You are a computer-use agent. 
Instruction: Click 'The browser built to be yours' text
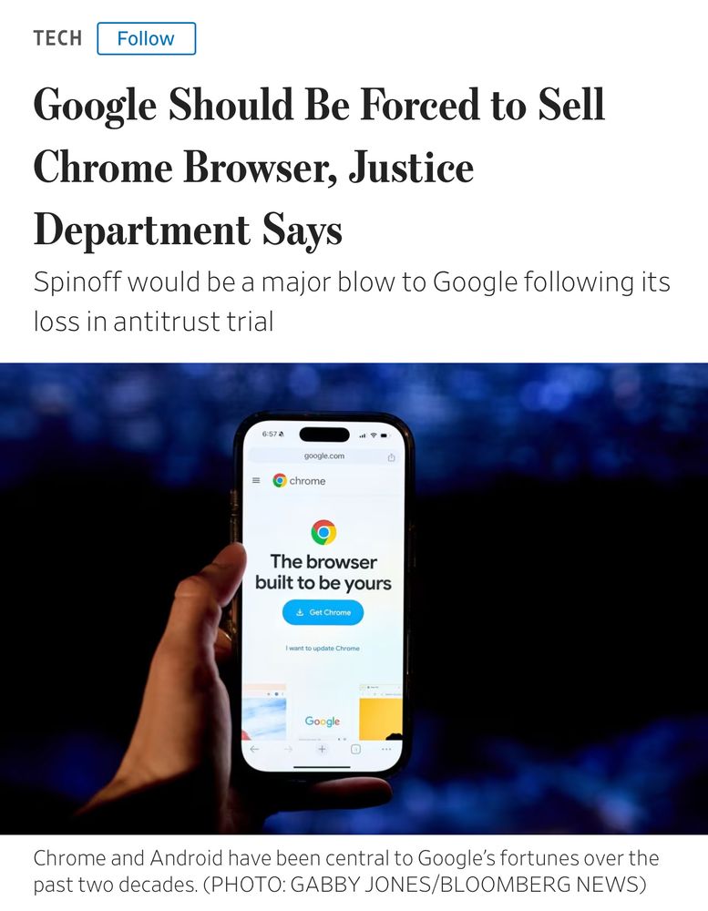[323, 572]
